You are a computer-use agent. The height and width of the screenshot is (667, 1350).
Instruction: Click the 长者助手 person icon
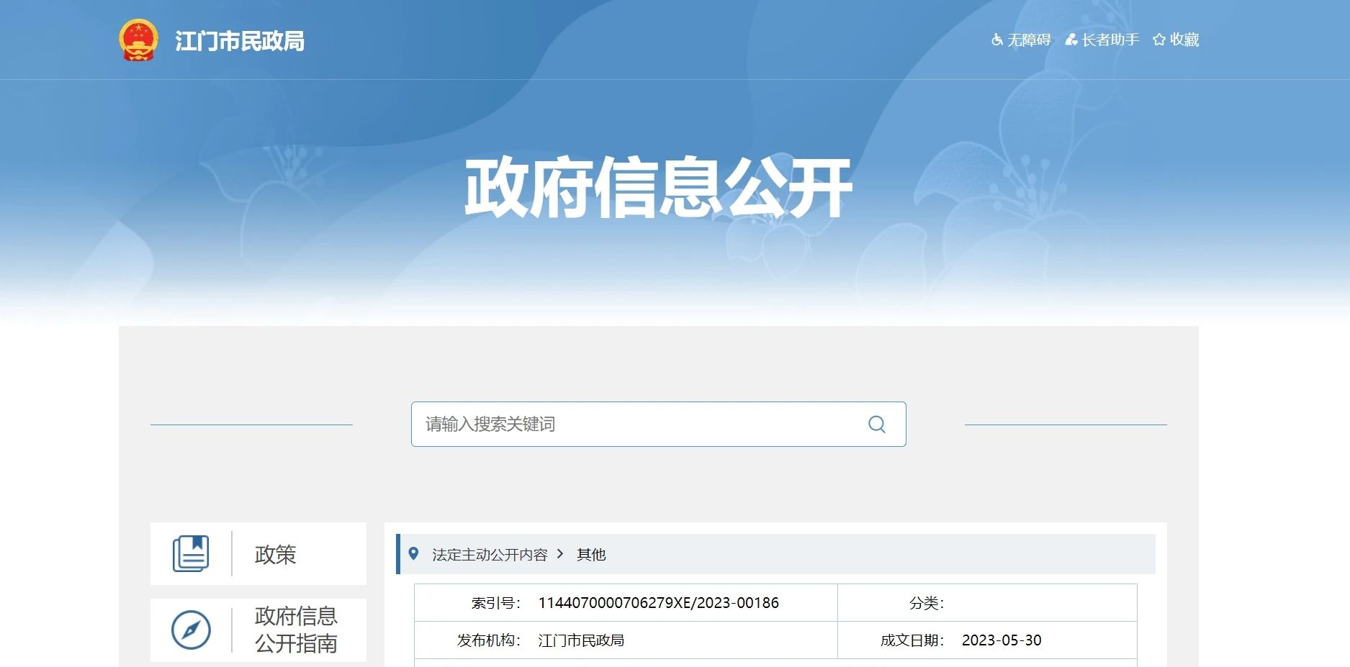pyautogui.click(x=1071, y=40)
